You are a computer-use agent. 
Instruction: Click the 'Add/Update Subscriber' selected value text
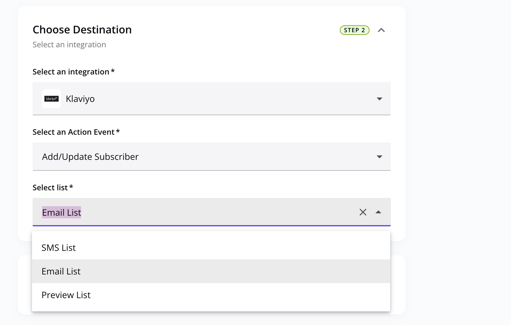point(90,157)
